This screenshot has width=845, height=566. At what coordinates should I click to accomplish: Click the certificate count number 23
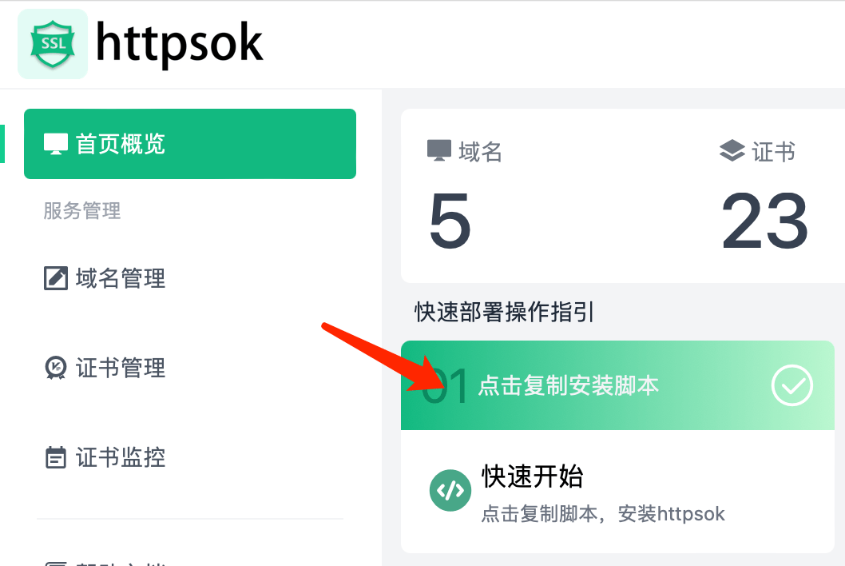pos(764,221)
